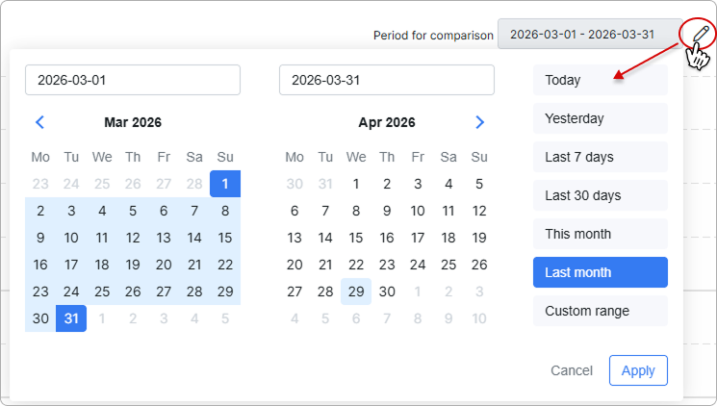Select greyed May 10 in April calendar
The image size is (717, 406).
coord(479,318)
